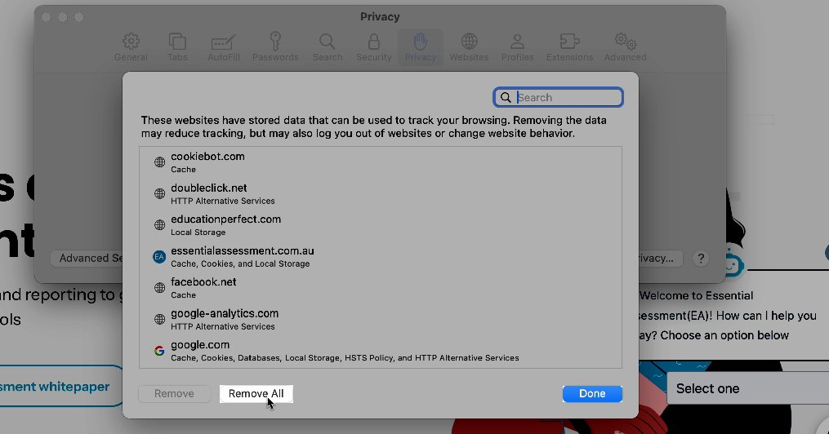The image size is (829, 434).
Task: Click the red close button of Privacy window
Action: (46, 17)
